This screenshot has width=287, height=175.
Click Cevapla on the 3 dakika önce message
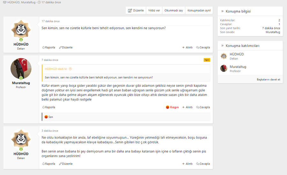[203, 164]
